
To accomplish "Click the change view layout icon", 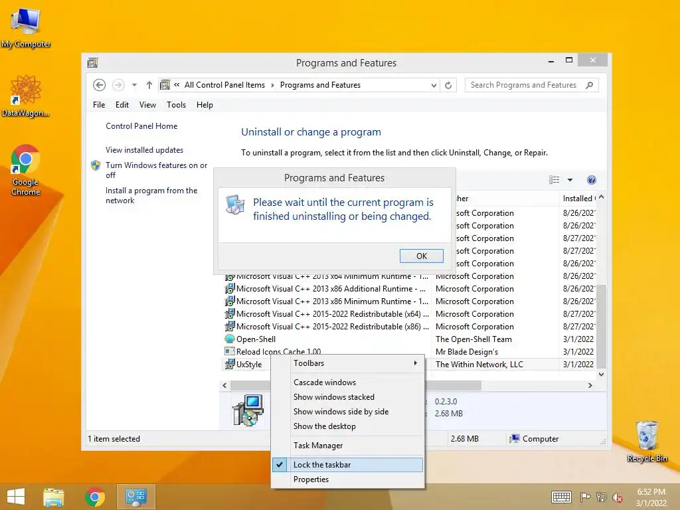I will (554, 180).
